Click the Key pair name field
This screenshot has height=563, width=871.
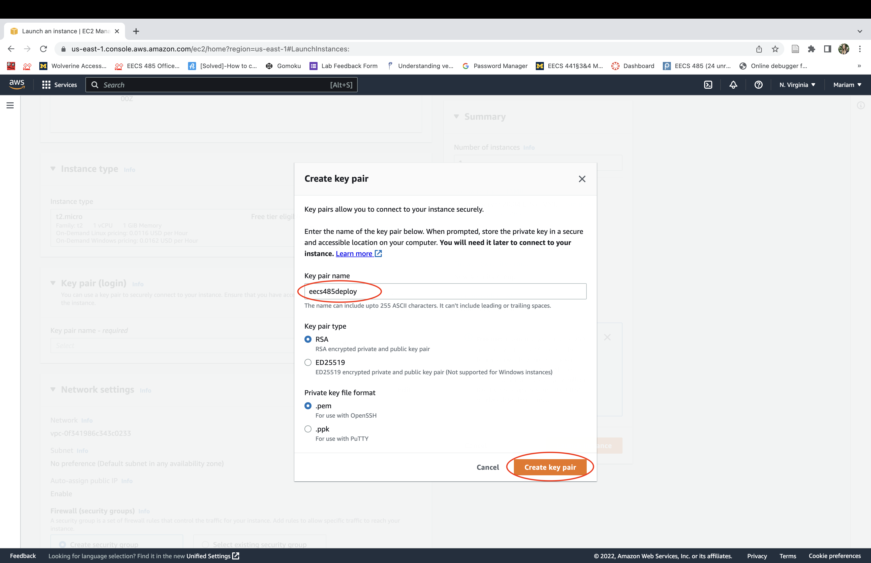coord(445,291)
